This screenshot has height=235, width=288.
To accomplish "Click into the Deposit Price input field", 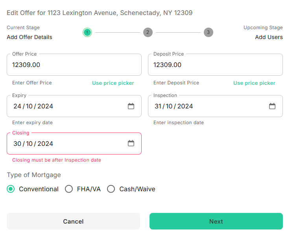I will (x=215, y=65).
